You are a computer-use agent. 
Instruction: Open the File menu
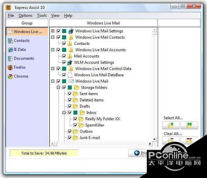[x=11, y=16]
